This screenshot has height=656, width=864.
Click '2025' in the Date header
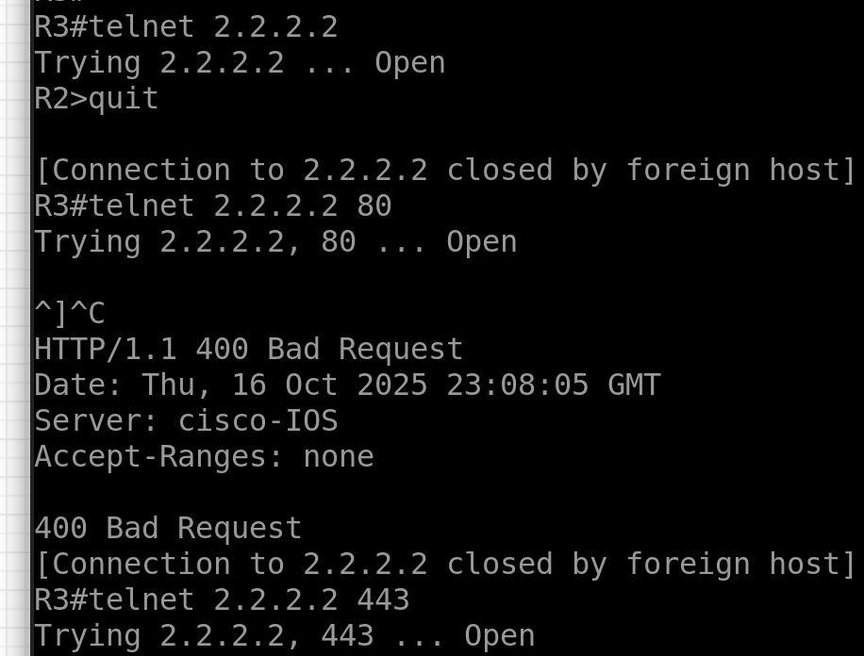[x=391, y=385]
